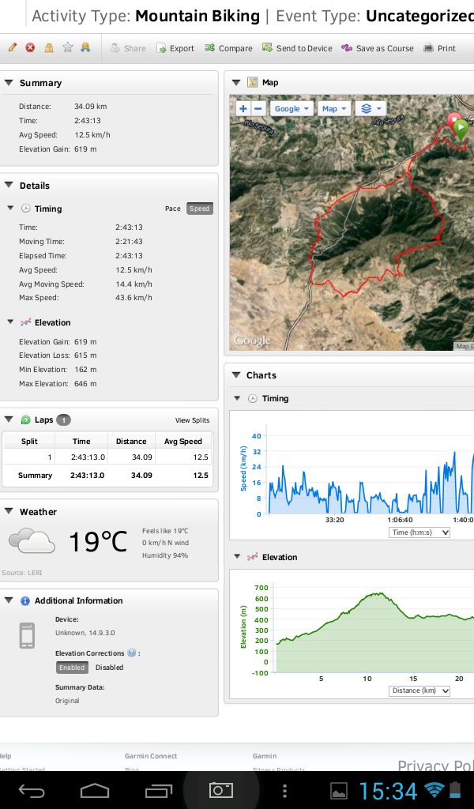Click the Distance column header in Laps

point(131,441)
